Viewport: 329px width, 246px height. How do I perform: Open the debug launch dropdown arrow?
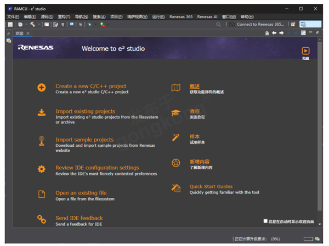[x=95, y=24]
